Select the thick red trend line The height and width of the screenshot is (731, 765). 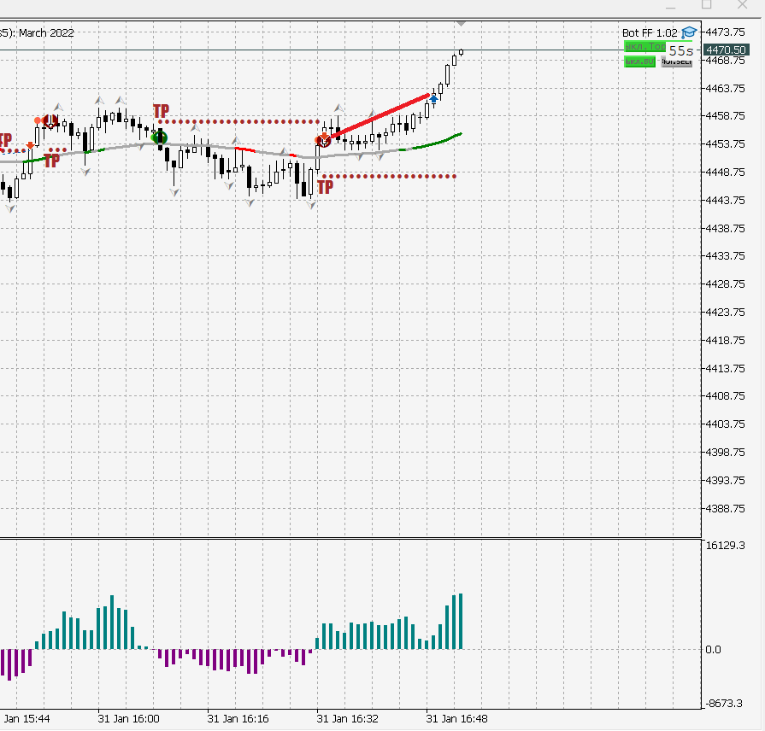tap(380, 116)
